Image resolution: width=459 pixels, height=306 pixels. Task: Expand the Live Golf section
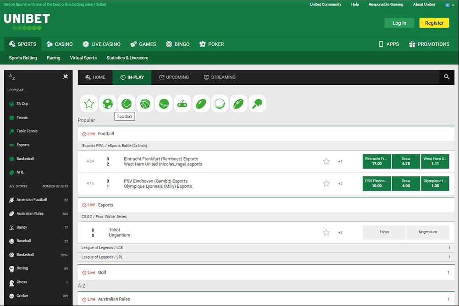click(266, 273)
